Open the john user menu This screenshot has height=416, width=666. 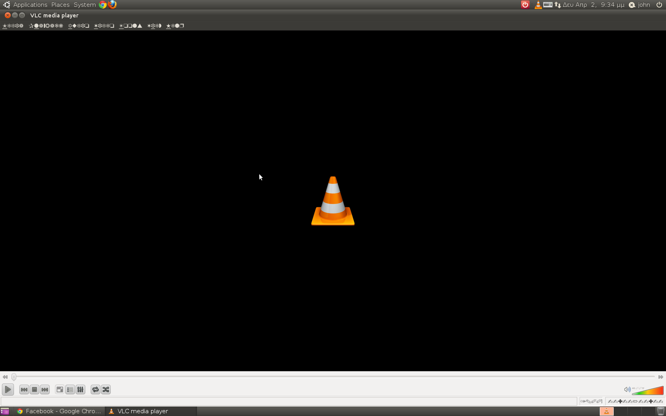[644, 5]
